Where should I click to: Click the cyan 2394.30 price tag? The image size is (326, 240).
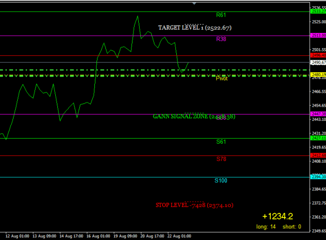click(x=318, y=177)
